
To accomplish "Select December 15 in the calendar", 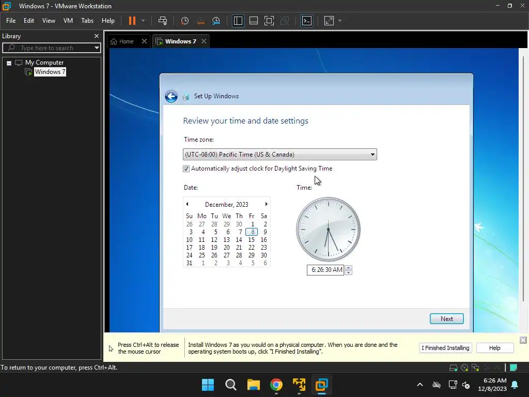I will coord(252,240).
